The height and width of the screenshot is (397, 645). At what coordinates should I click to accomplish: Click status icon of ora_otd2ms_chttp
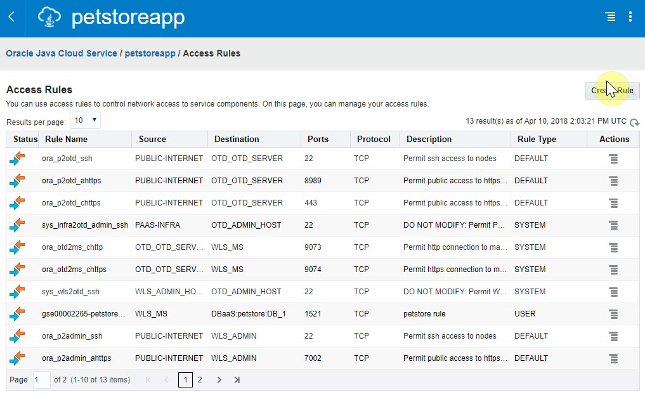point(17,247)
